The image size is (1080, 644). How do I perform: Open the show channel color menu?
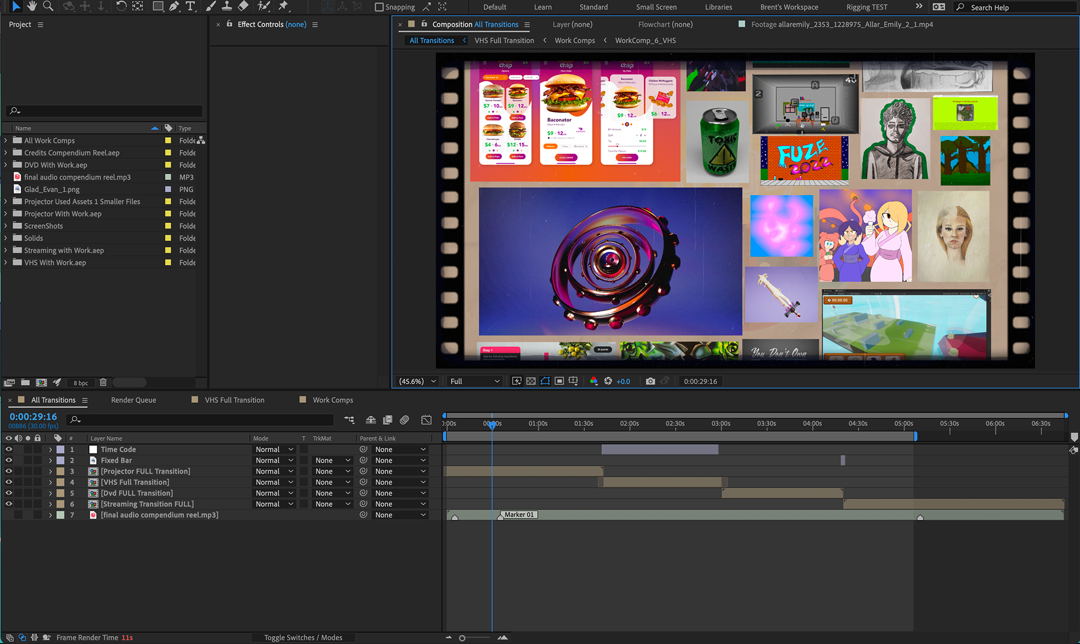click(x=593, y=381)
